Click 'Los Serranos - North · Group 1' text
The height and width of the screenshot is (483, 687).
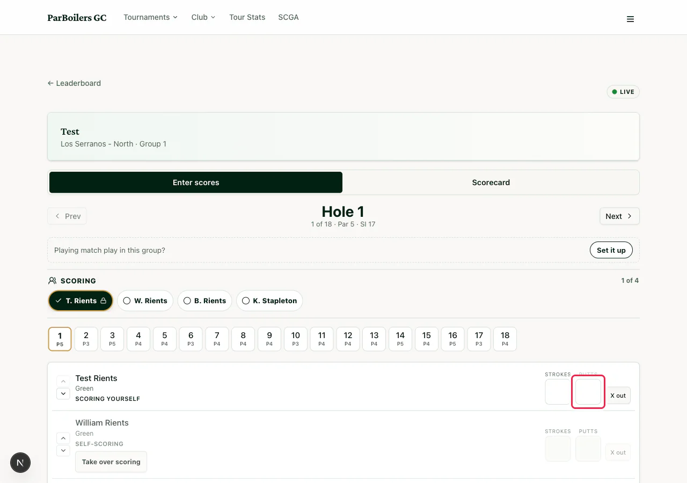113,144
